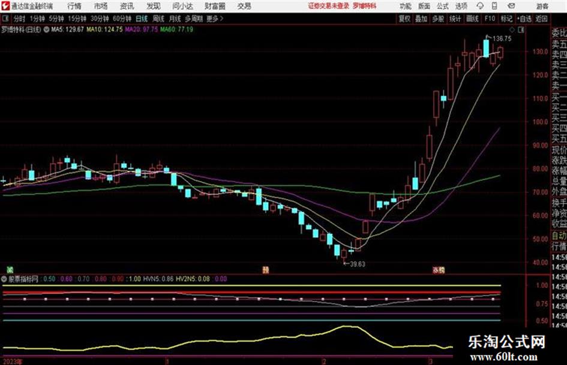Click the orange 预 event marker

point(266,270)
